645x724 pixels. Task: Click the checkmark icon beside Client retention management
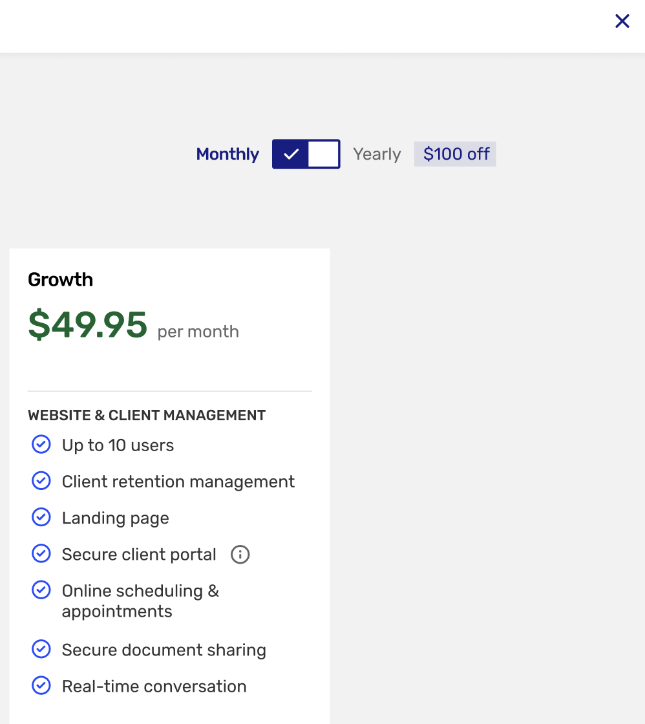pyautogui.click(x=41, y=480)
